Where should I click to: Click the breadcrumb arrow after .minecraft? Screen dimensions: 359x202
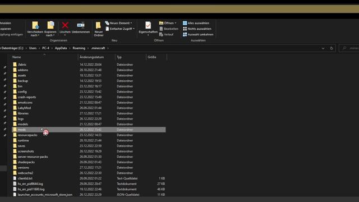coord(108,48)
